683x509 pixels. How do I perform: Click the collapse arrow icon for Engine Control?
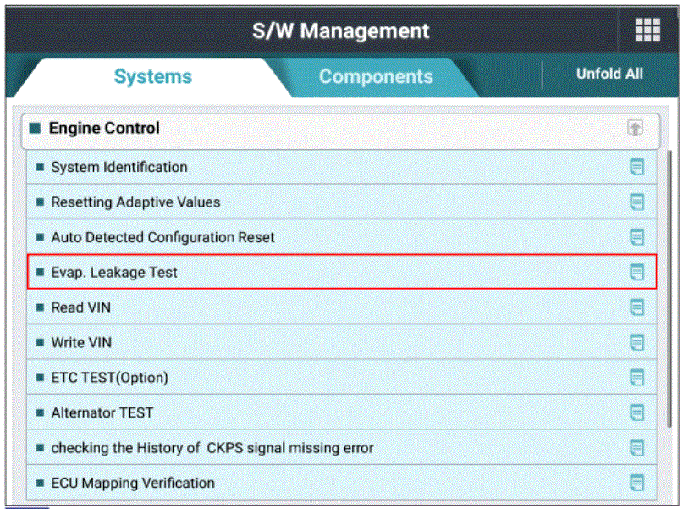click(x=635, y=128)
